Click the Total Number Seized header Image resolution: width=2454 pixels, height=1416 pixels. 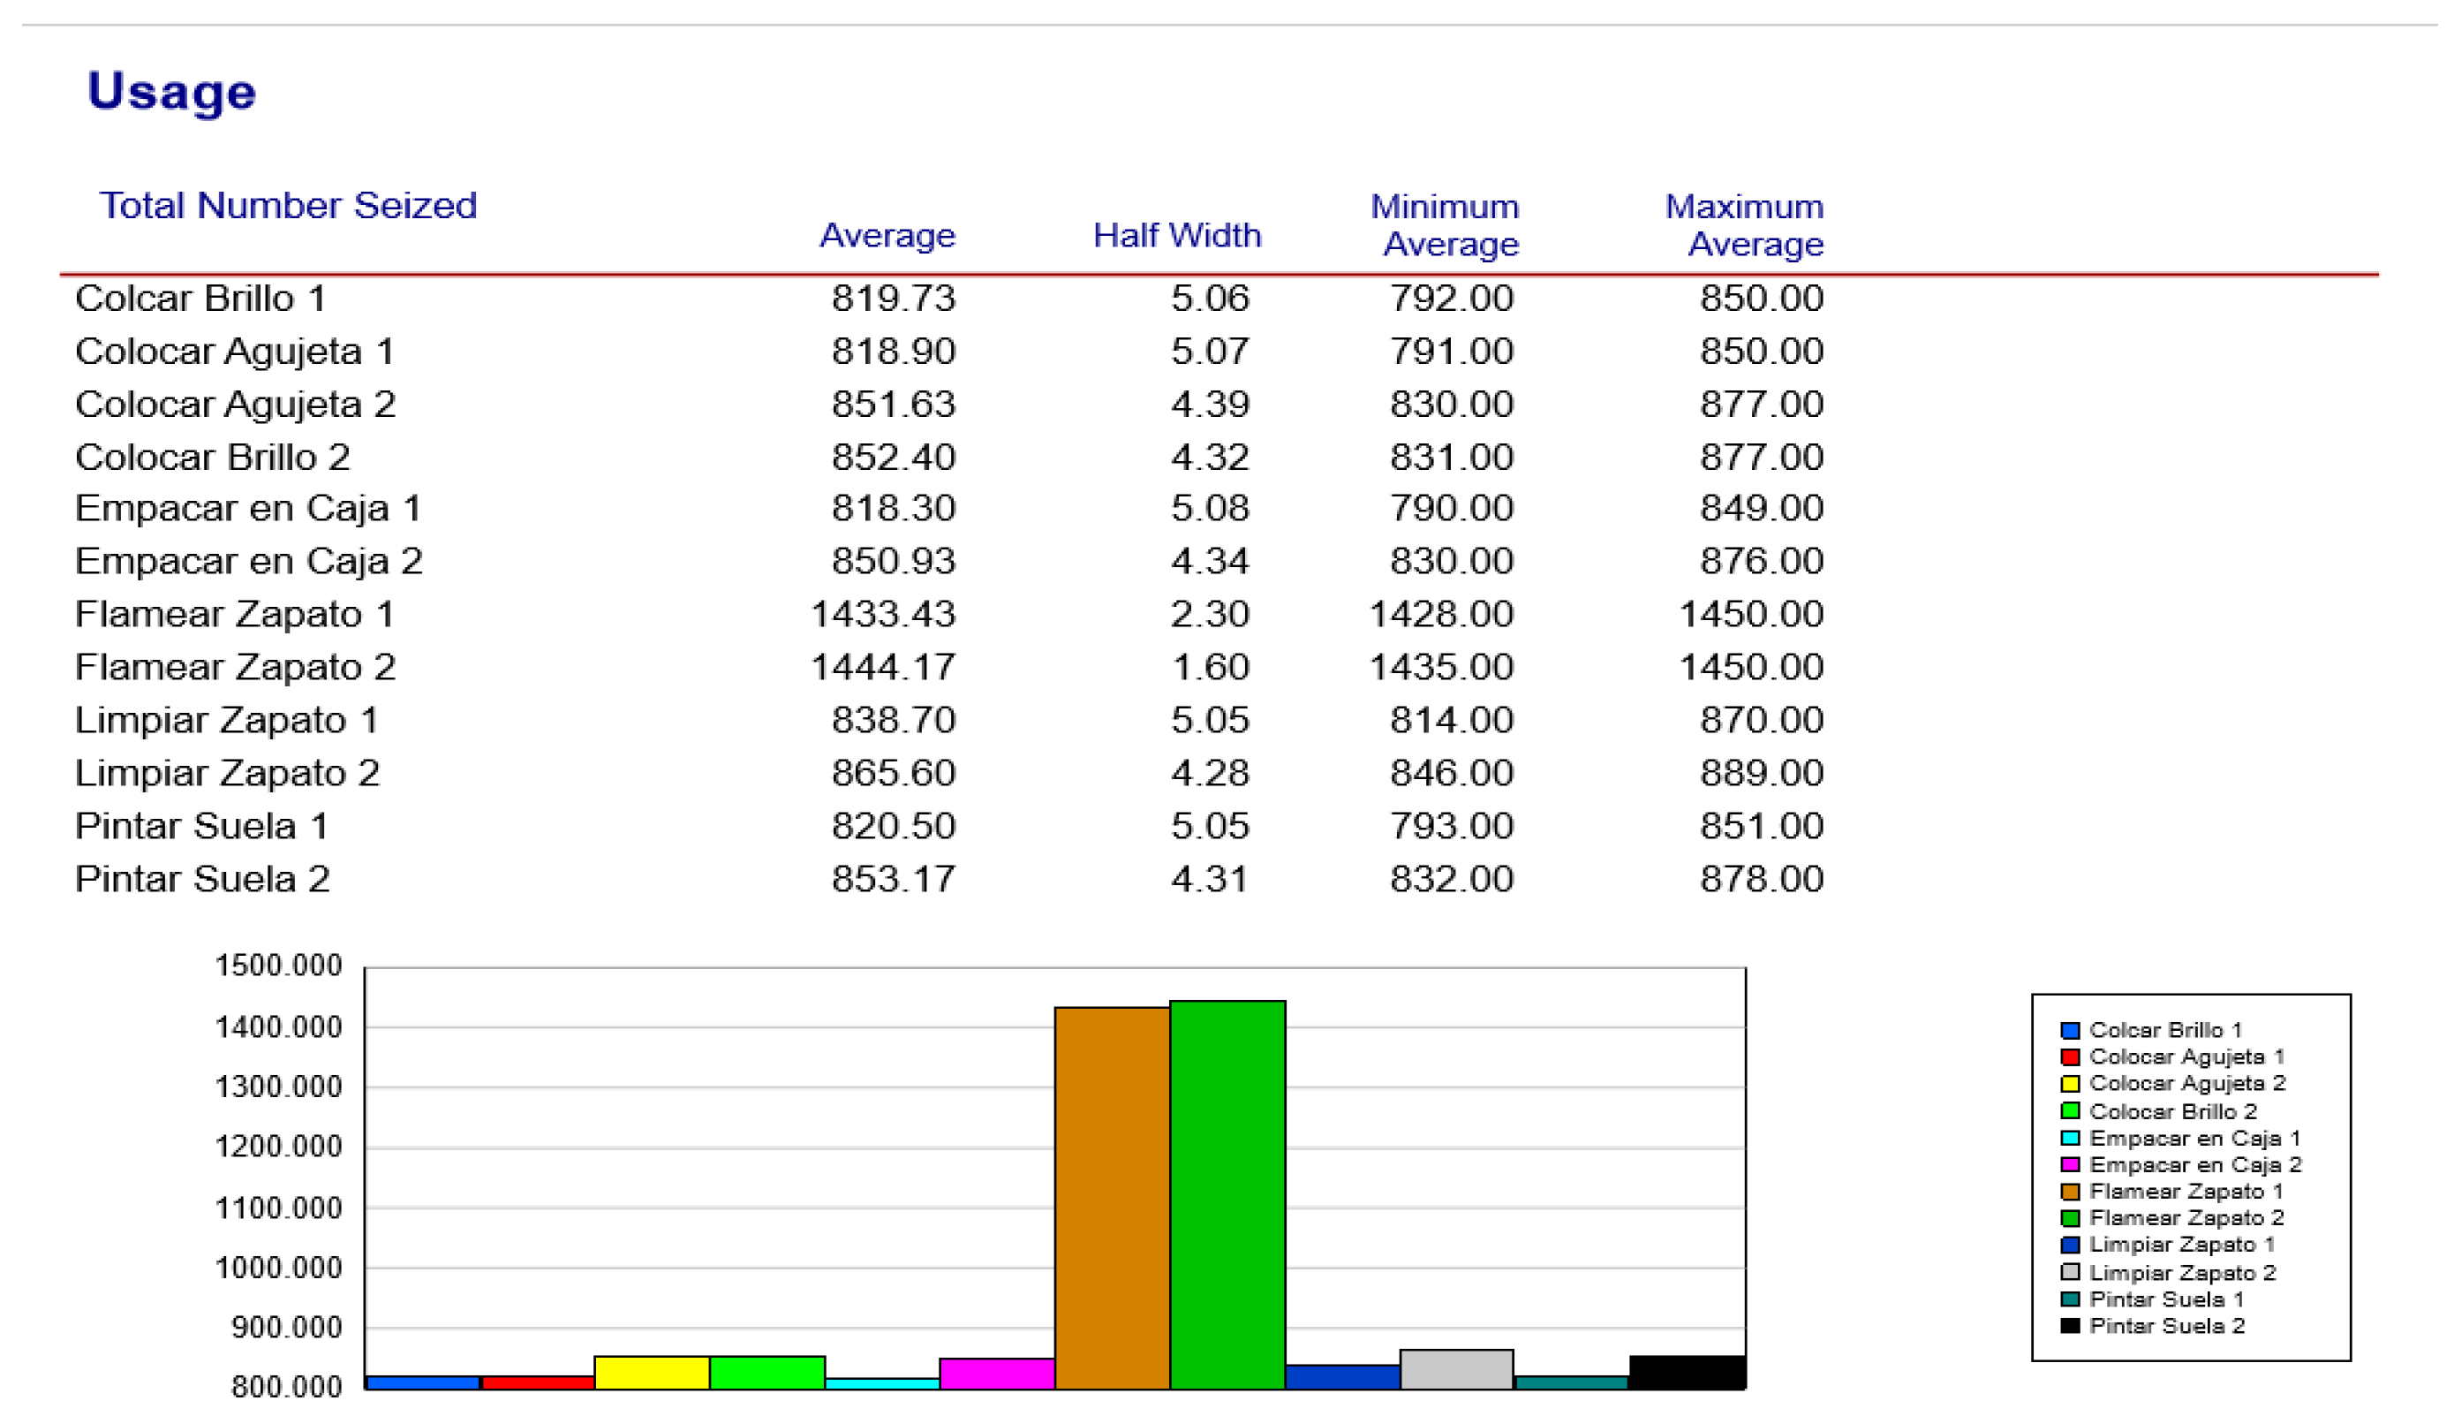pyautogui.click(x=289, y=205)
